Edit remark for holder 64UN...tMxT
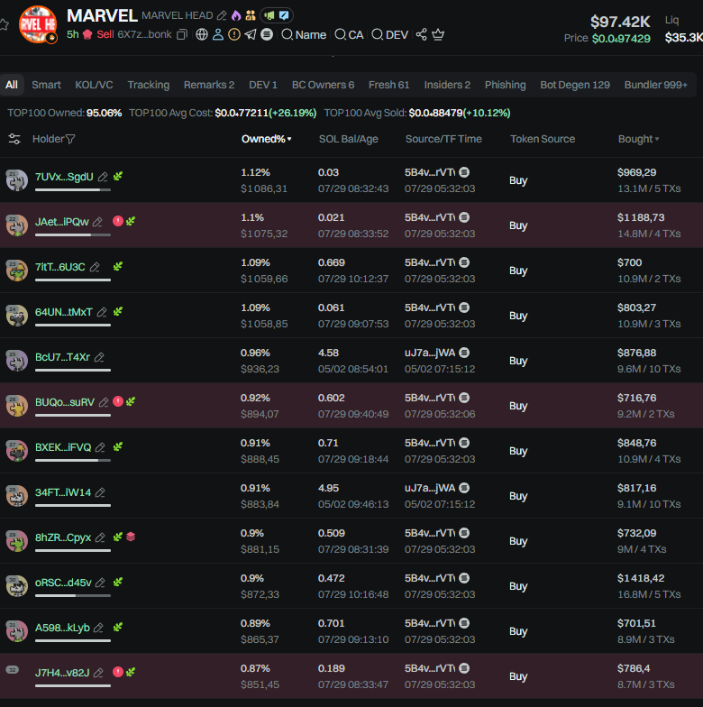This screenshot has width=703, height=707. coord(102,312)
